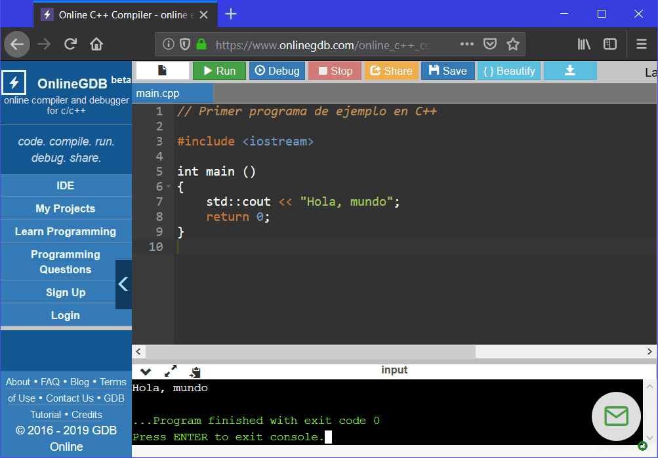Stop the running program
This screenshot has height=458, width=658.
334,71
